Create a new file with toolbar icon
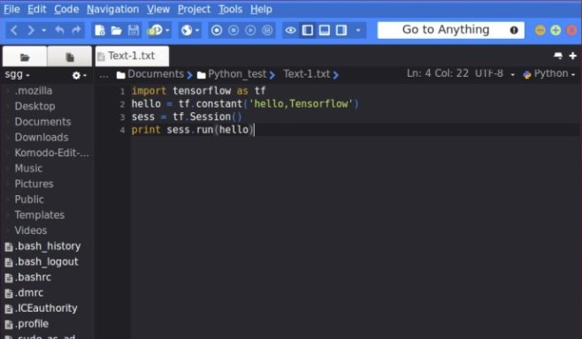The width and height of the screenshot is (582, 339). 99,30
